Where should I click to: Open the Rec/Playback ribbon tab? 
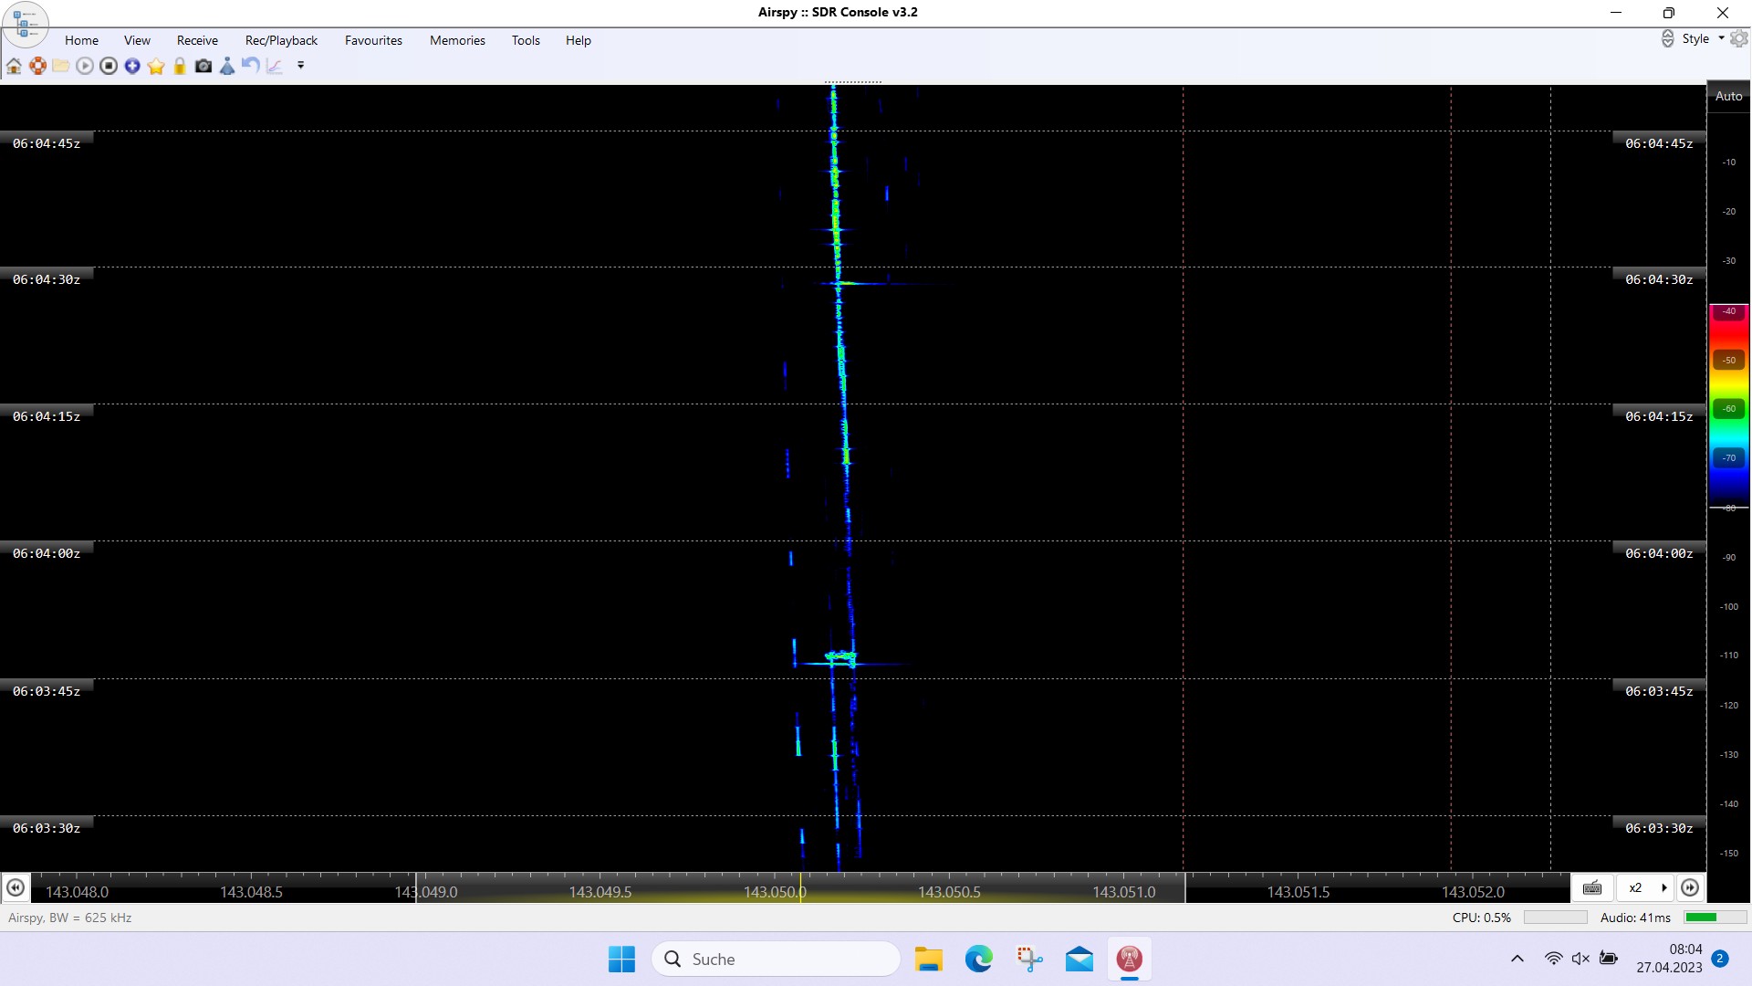(281, 40)
